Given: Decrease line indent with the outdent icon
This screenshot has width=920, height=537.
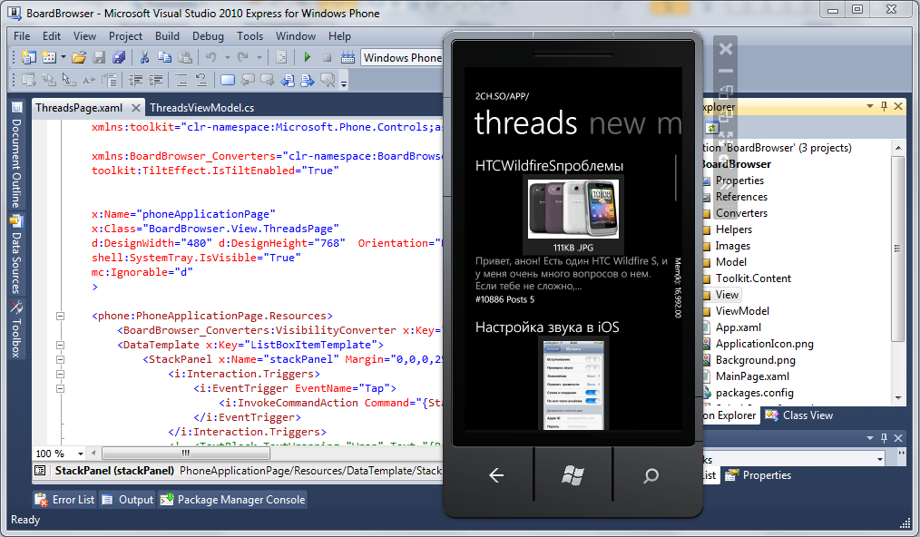Looking at the screenshot, I should pyautogui.click(x=135, y=80).
